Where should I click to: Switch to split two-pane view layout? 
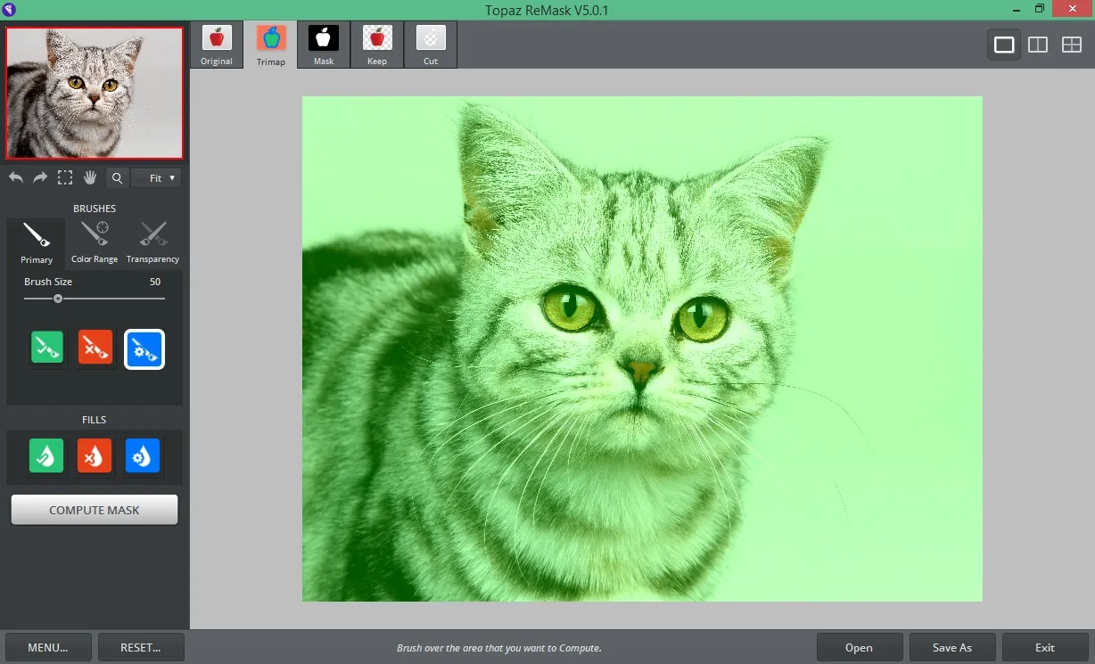point(1038,45)
